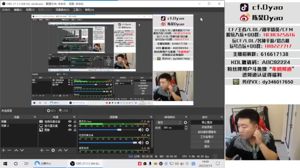Decrease 时长 duration with down arrow
This screenshot has width=300, height=168.
tap(186, 129)
